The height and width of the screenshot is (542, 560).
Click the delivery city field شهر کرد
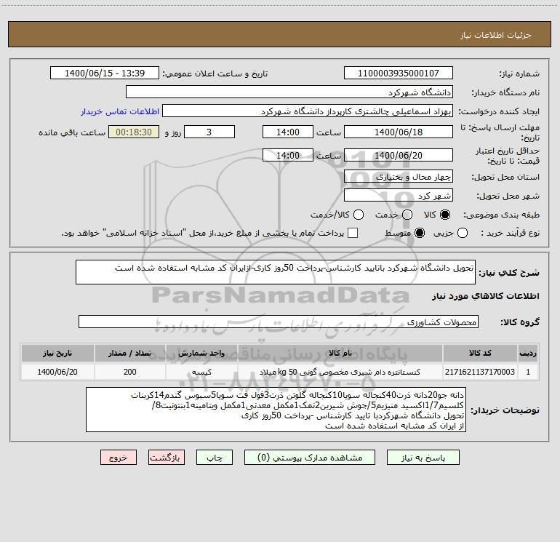(x=399, y=195)
